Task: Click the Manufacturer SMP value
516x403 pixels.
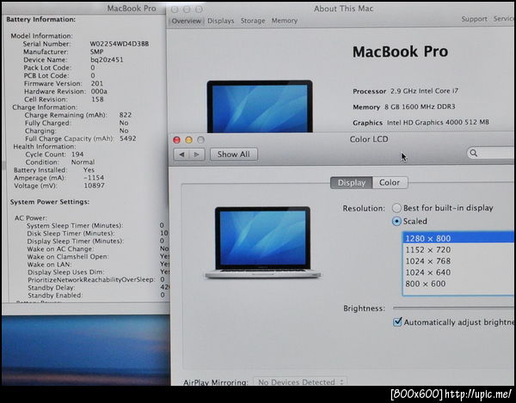Action: click(x=96, y=52)
